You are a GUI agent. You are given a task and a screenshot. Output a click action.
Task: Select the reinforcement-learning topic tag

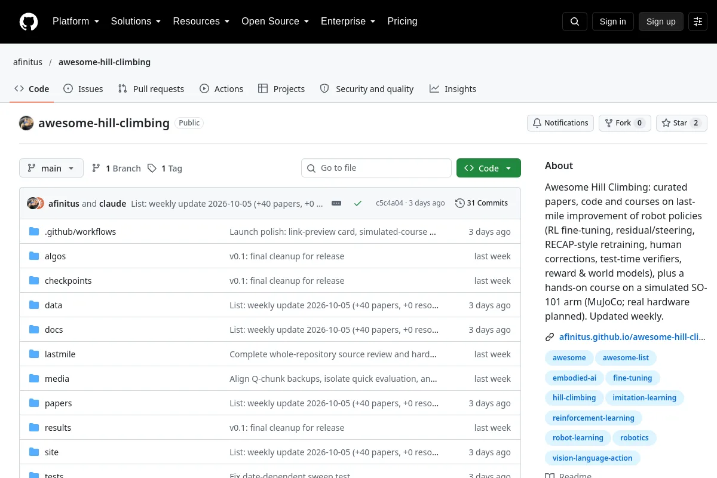(593, 418)
